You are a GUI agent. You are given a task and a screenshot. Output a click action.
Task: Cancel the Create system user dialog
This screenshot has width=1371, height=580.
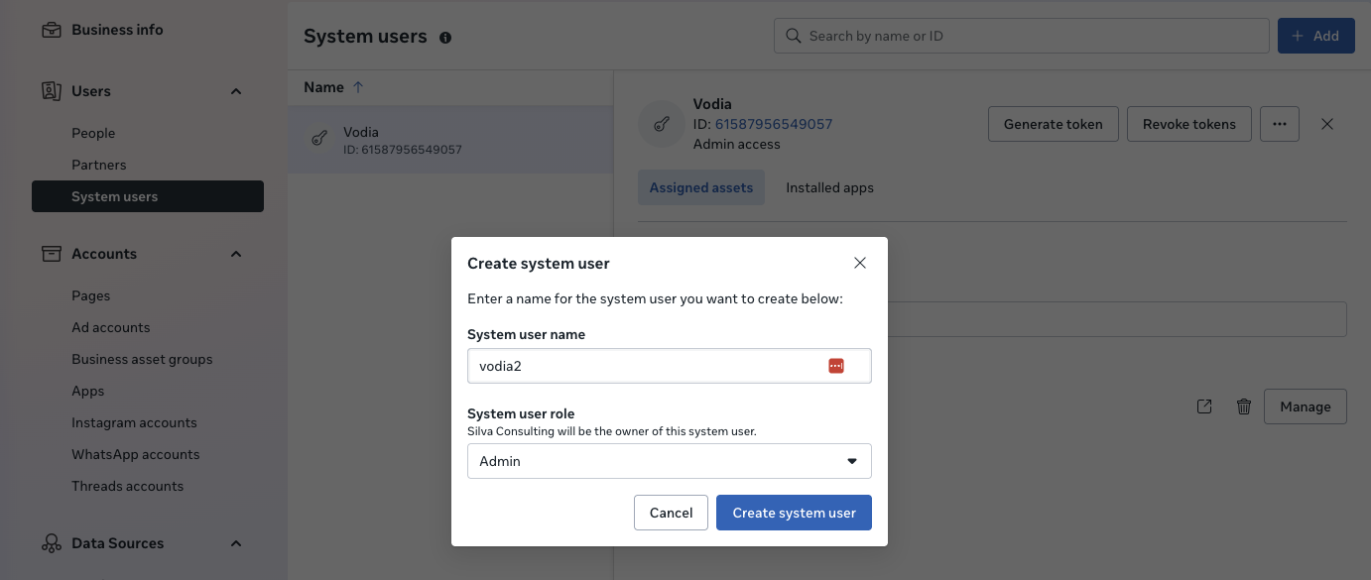(x=671, y=513)
